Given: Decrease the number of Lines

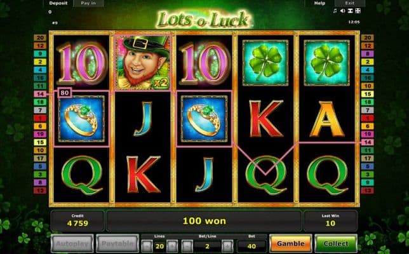Looking at the screenshot, I should (x=147, y=246).
